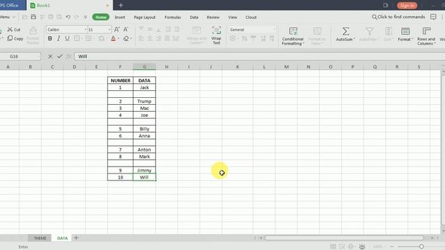Open the Conditional Formatting menu

pyautogui.click(x=293, y=42)
